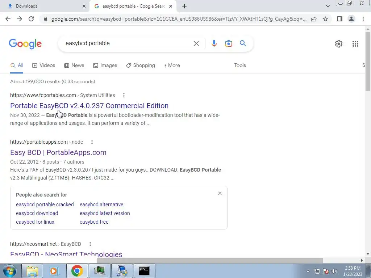
Task: Open Chrome side panel
Action: [340, 19]
